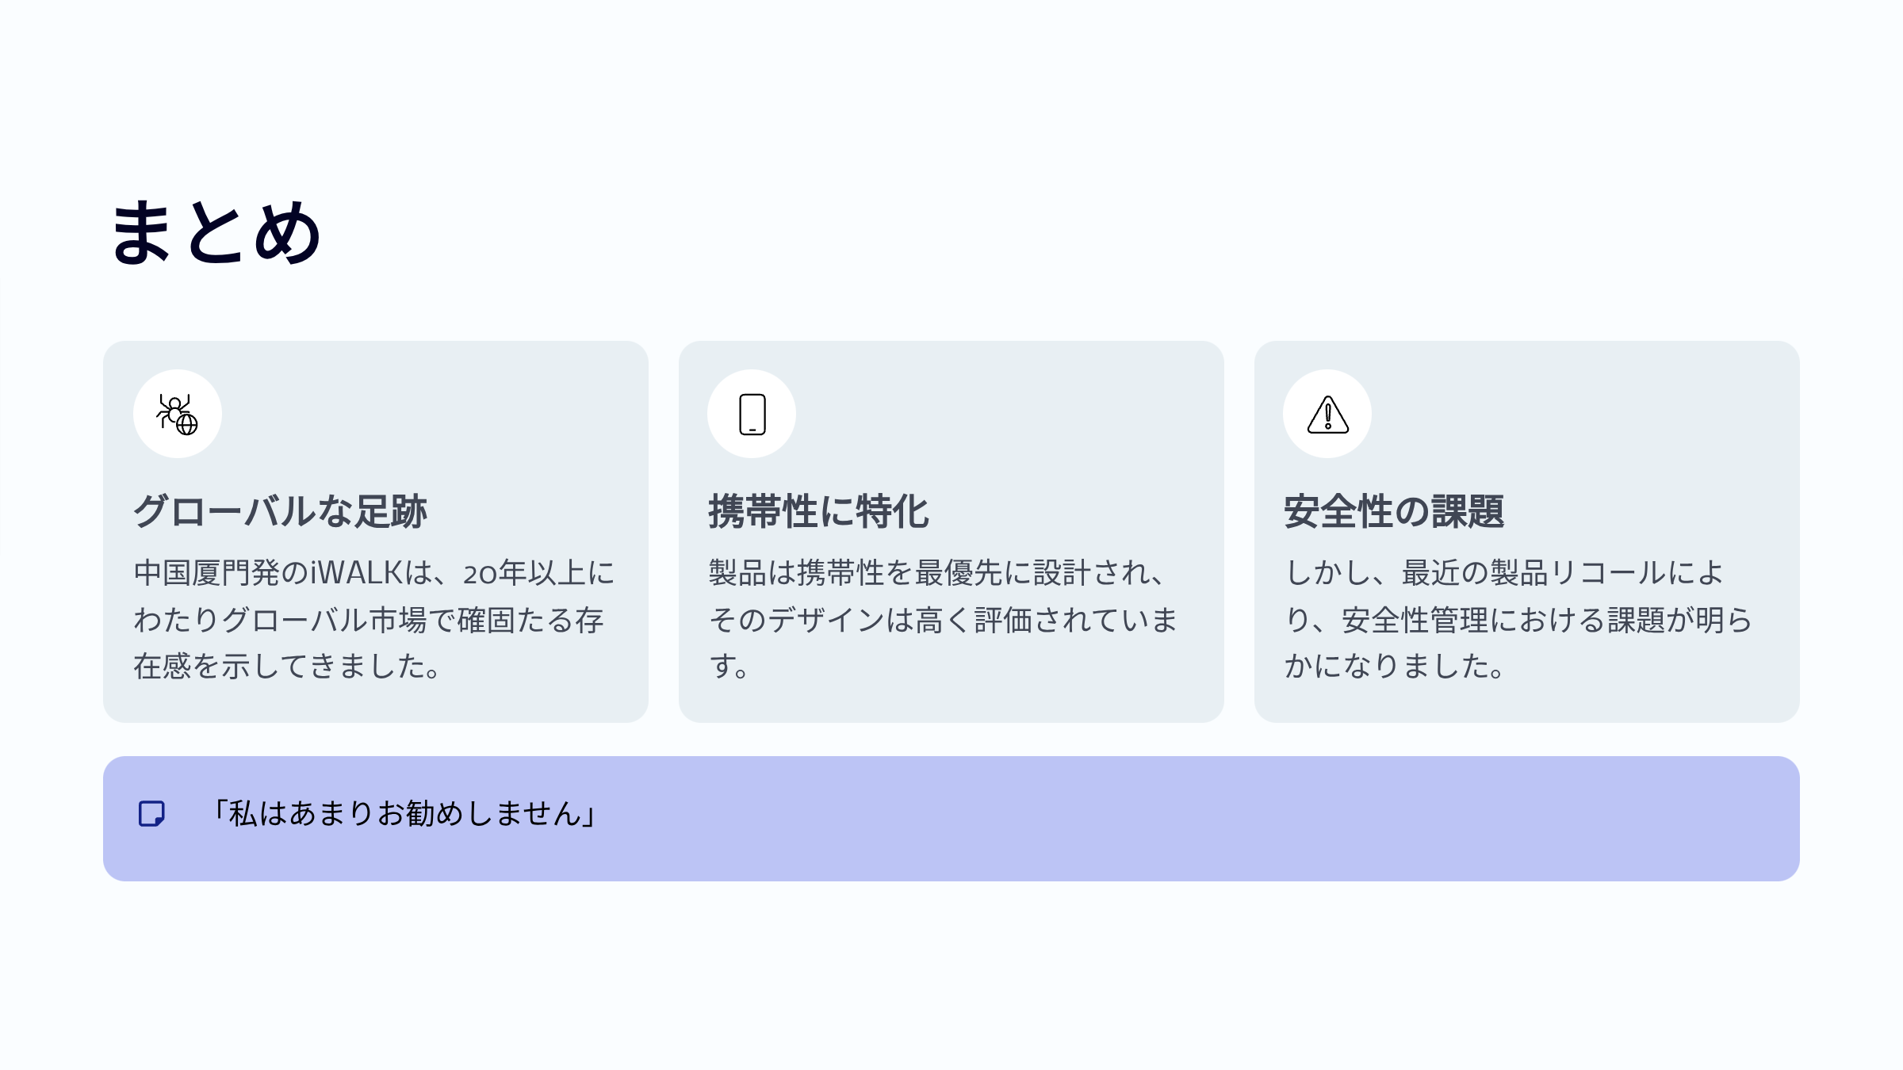Click the iWALK description paragraph
This screenshot has width=1903, height=1070.
click(374, 619)
